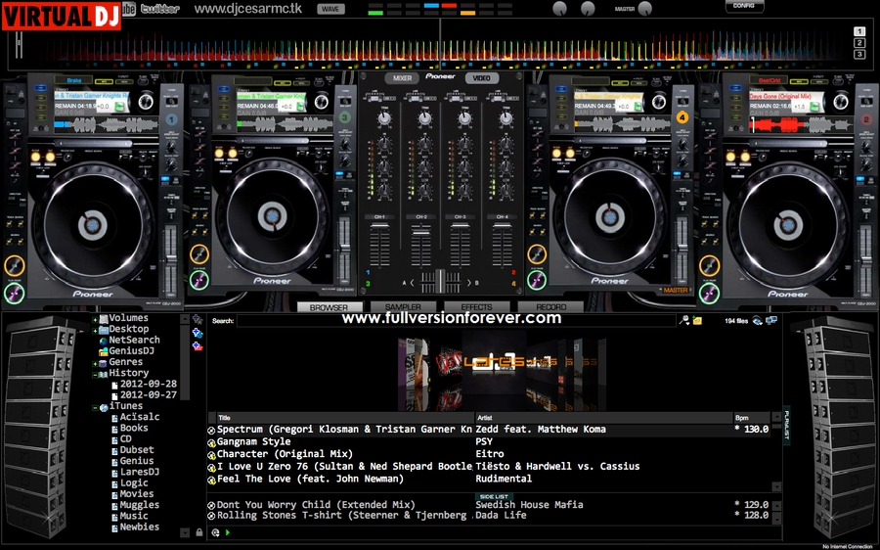Click the padlock icon below the folder tree

pos(199,532)
